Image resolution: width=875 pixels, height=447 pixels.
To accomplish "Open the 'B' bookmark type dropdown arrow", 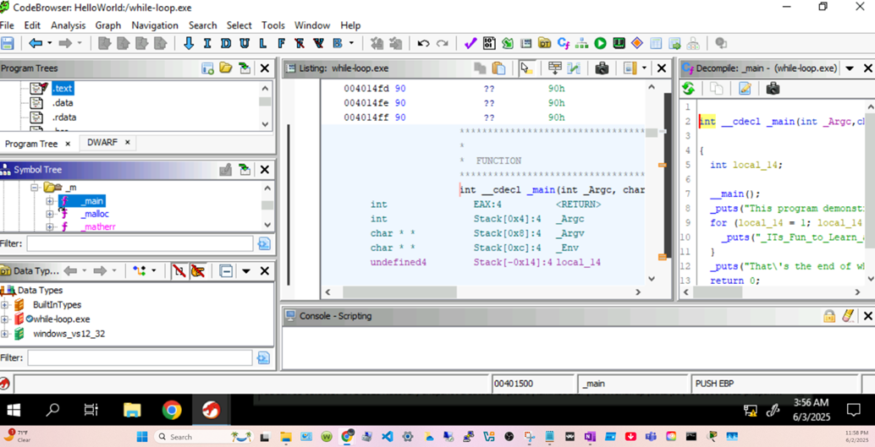I will pyautogui.click(x=351, y=43).
